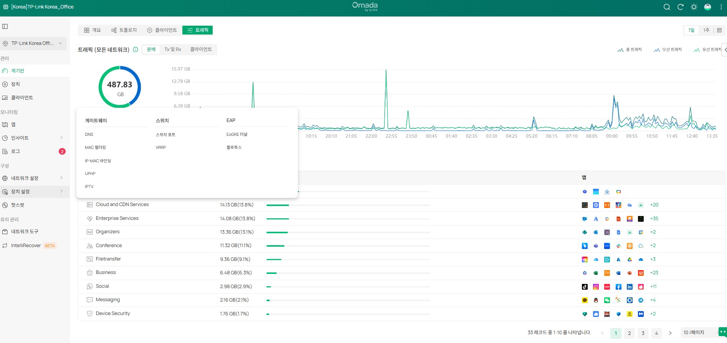
Task: Select MAC 필터링 in gateway menu
Action: click(x=95, y=148)
